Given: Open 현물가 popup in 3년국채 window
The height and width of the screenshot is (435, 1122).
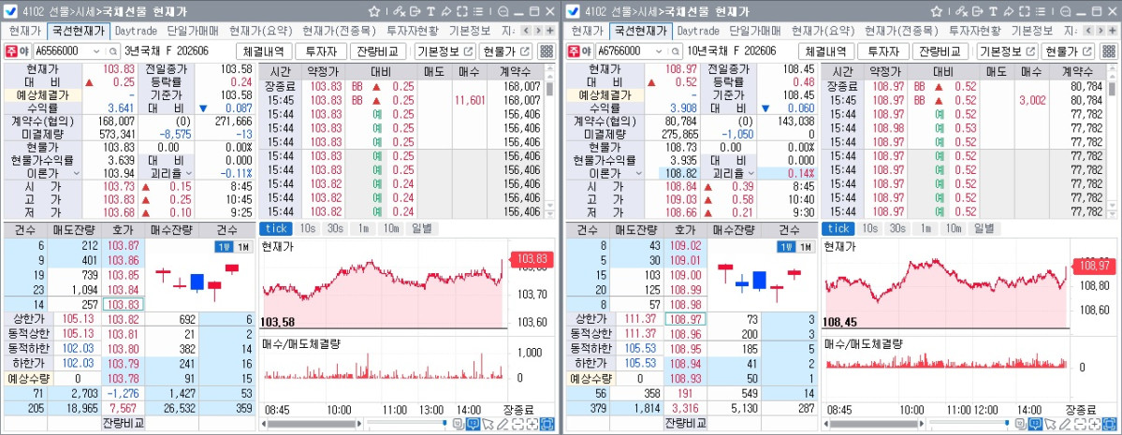Looking at the screenshot, I should (x=506, y=51).
